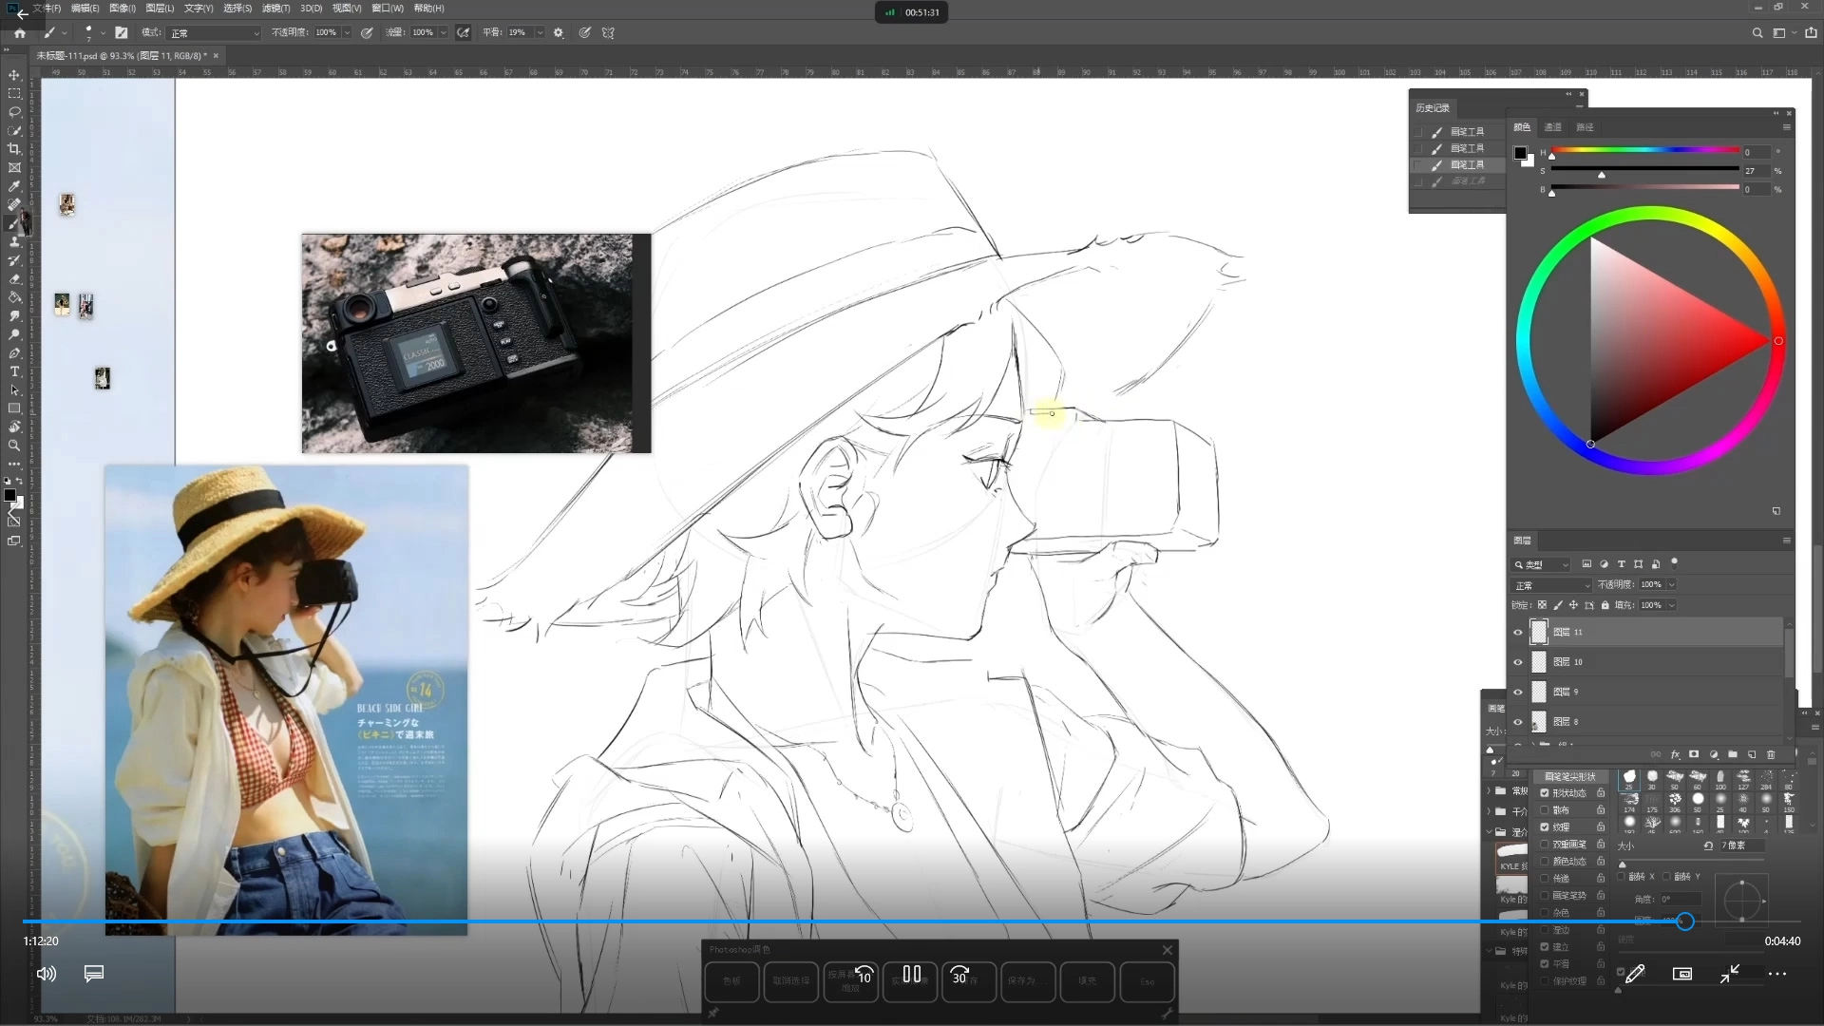
Task: Disable the 纹理 texture checkbox
Action: 1545,827
